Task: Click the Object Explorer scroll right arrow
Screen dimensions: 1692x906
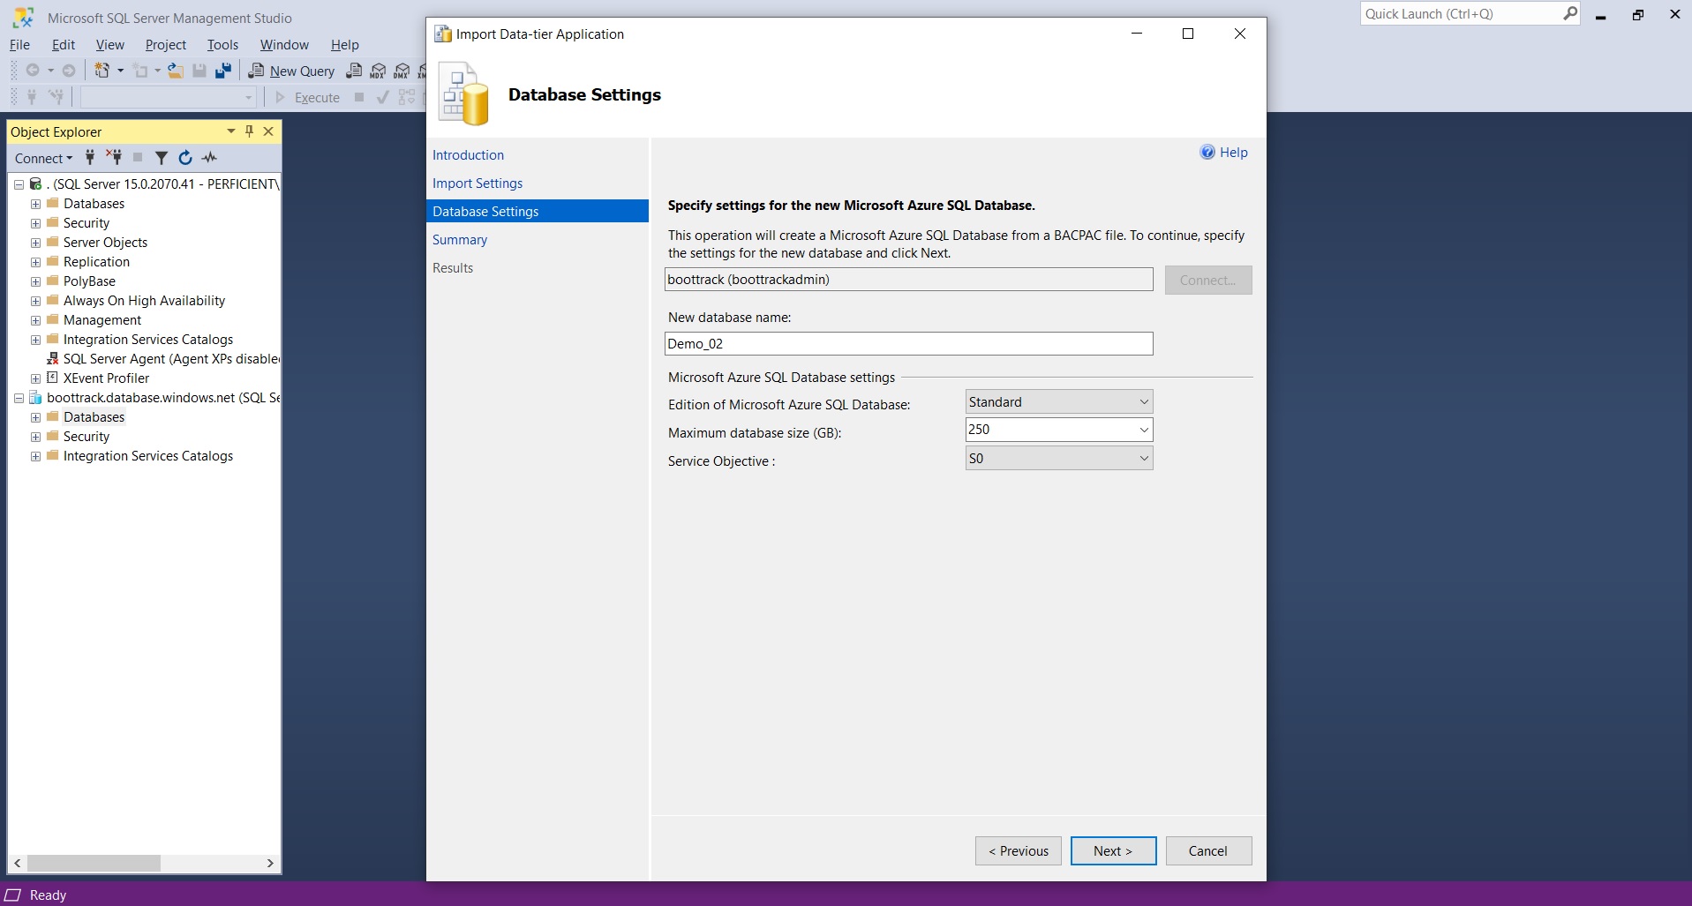Action: pyautogui.click(x=270, y=863)
